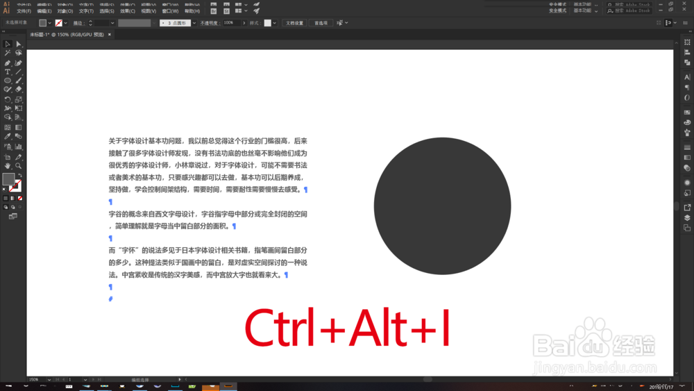Image resolution: width=694 pixels, height=391 pixels.
Task: Choose the Eraser tool
Action: pyautogui.click(x=19, y=90)
